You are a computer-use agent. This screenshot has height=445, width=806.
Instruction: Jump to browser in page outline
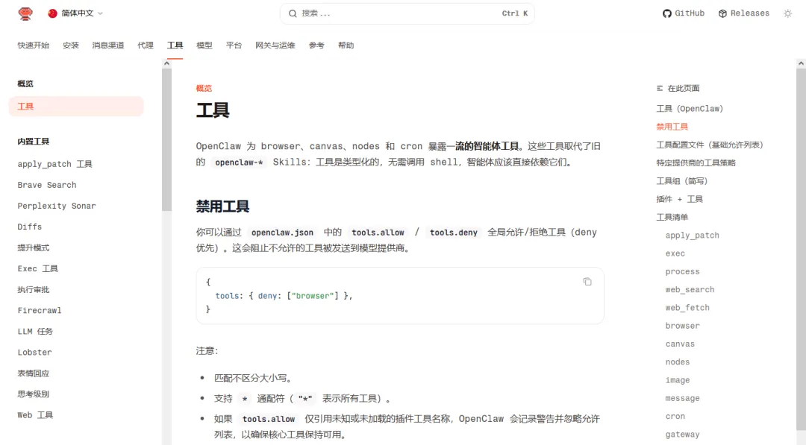[683, 326]
